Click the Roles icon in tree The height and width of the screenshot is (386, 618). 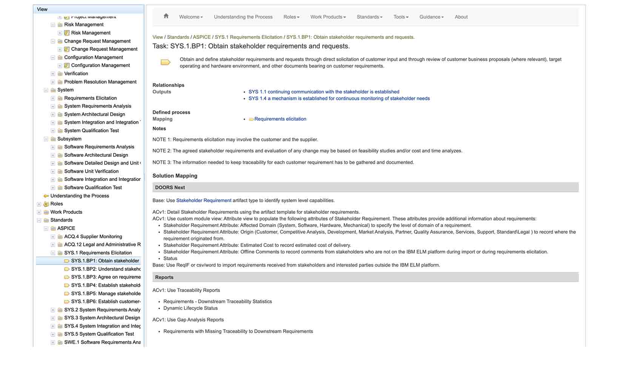click(x=46, y=204)
